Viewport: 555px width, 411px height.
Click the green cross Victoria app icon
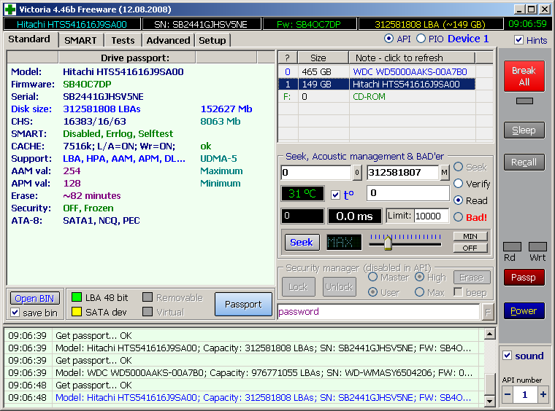pos(10,9)
